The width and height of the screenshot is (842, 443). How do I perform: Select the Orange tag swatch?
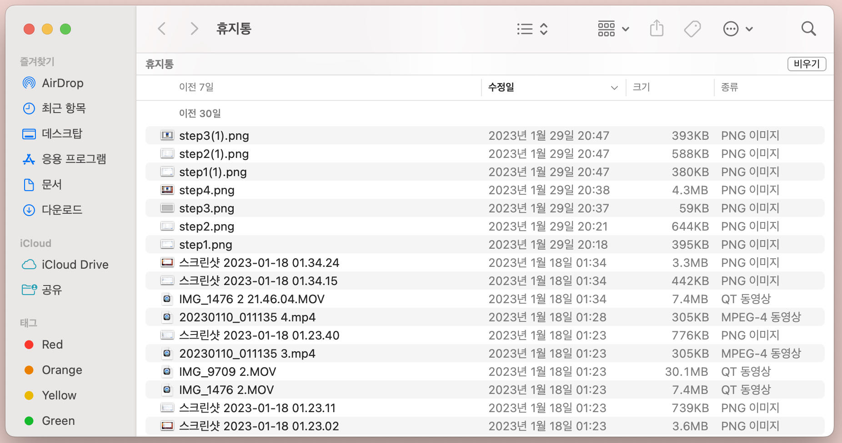(62, 370)
